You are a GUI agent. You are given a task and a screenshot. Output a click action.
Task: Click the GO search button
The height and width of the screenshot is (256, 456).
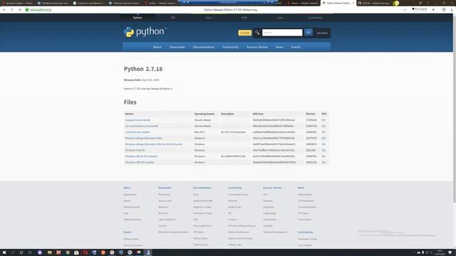click(x=309, y=33)
